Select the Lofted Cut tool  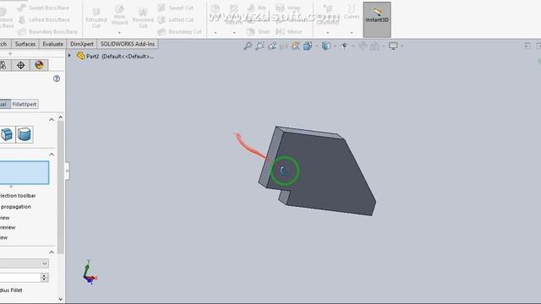point(175,19)
